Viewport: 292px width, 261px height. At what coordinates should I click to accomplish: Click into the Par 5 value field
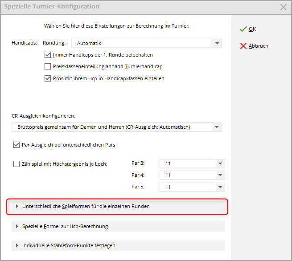pyautogui.click(x=187, y=187)
